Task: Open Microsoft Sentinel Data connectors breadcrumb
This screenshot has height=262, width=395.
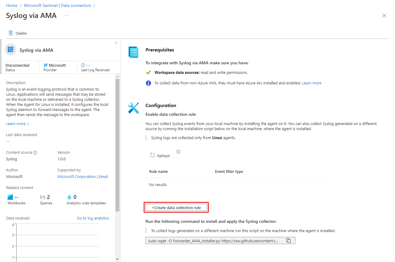Action: (58, 5)
